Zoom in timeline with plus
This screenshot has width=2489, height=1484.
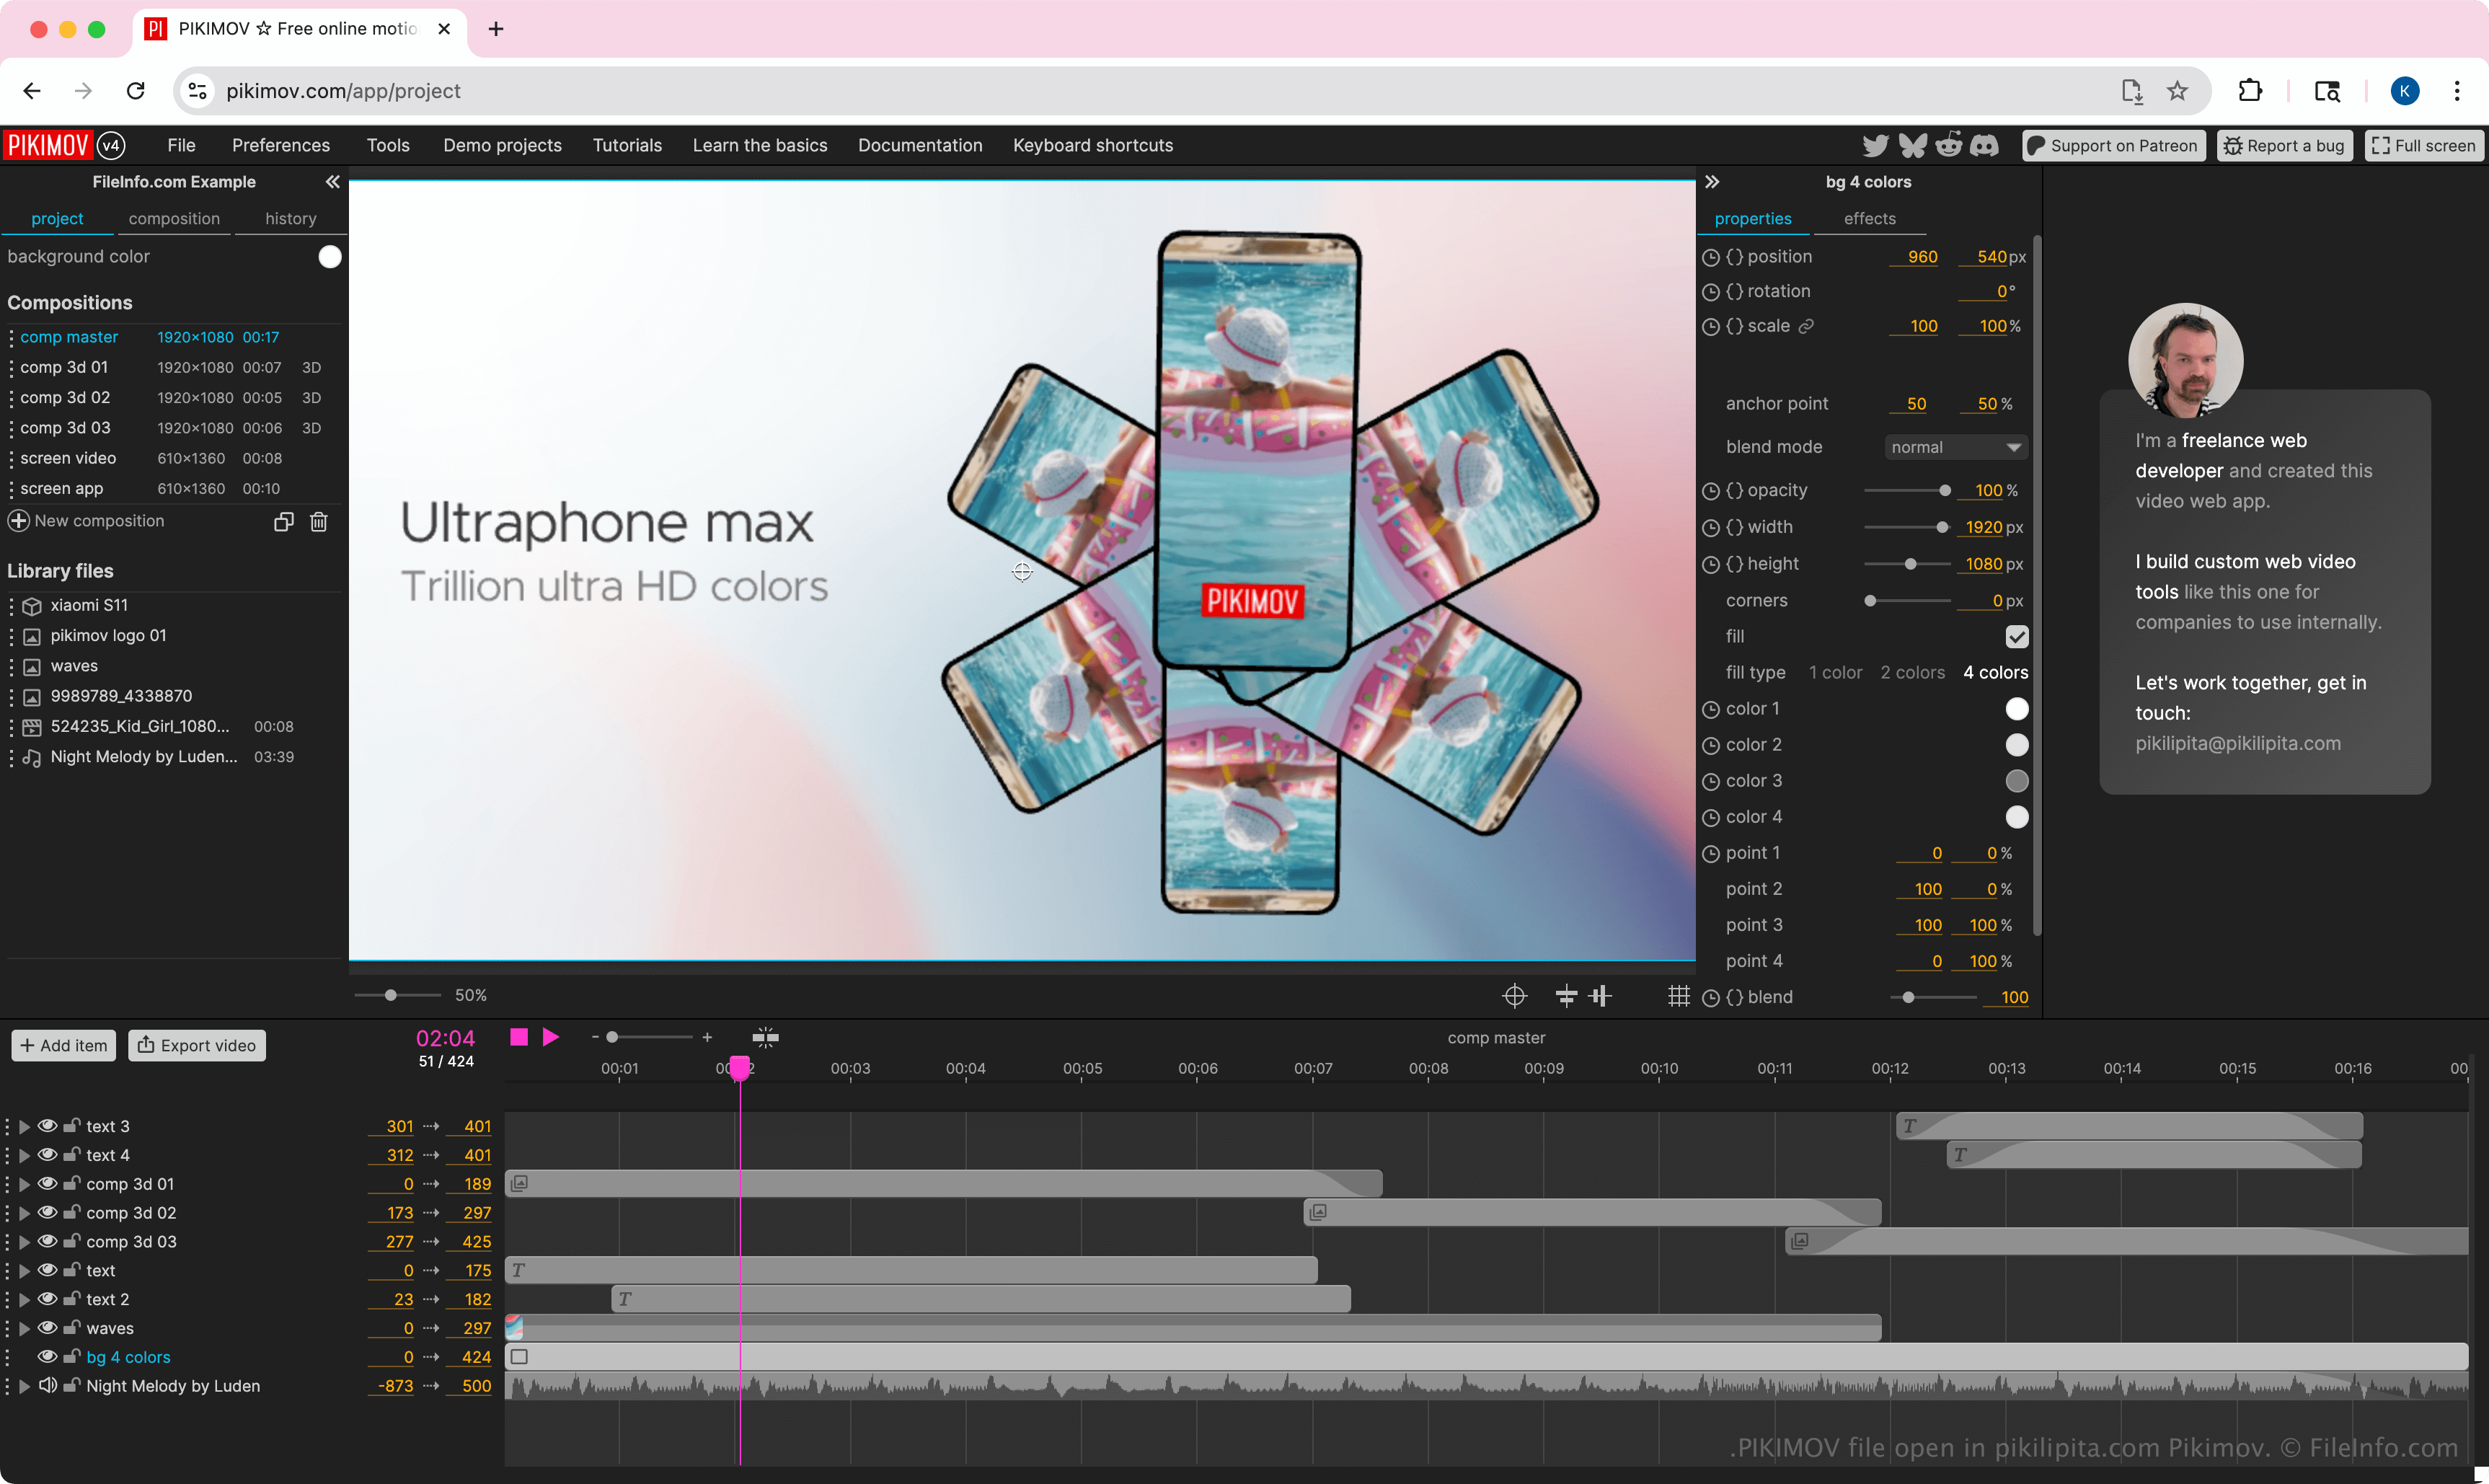click(708, 1038)
